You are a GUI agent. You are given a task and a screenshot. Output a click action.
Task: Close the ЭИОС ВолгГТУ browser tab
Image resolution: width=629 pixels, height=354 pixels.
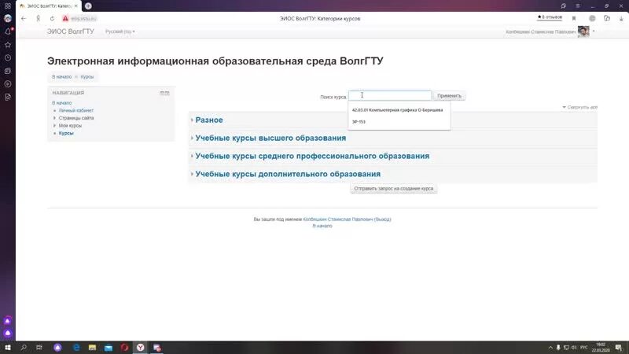(75, 6)
